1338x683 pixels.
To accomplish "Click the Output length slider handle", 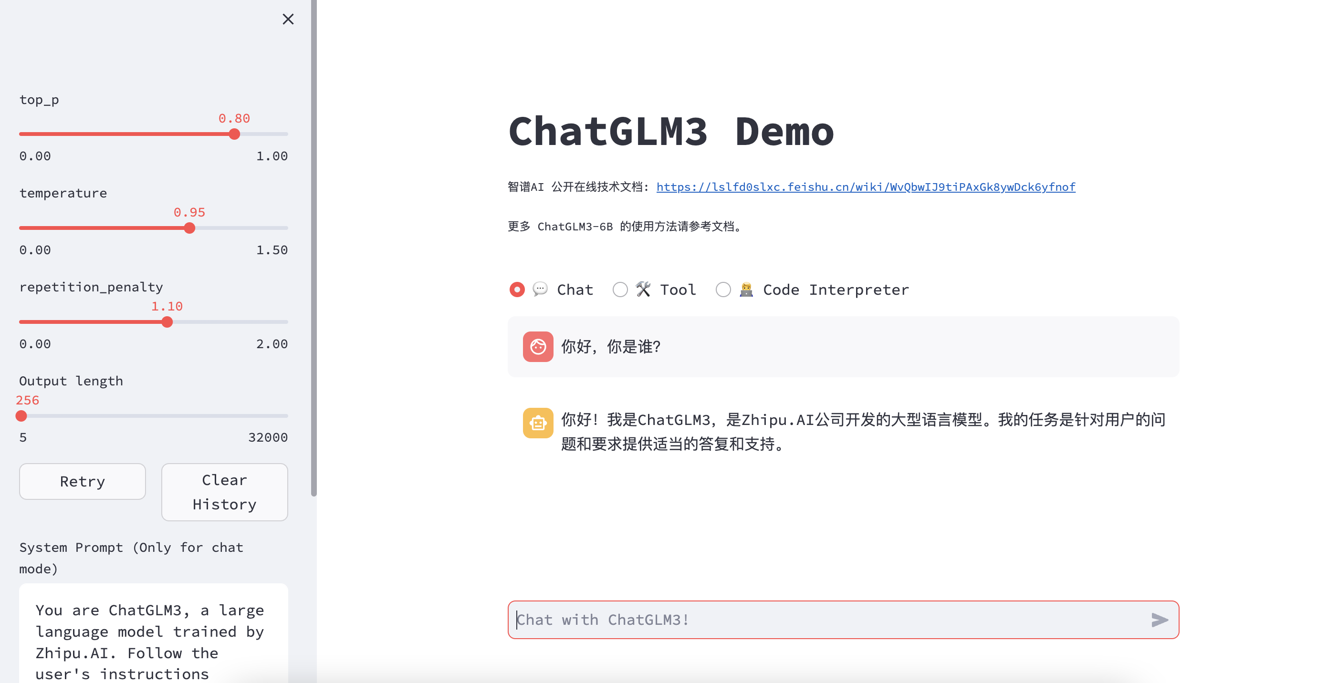I will tap(21, 416).
